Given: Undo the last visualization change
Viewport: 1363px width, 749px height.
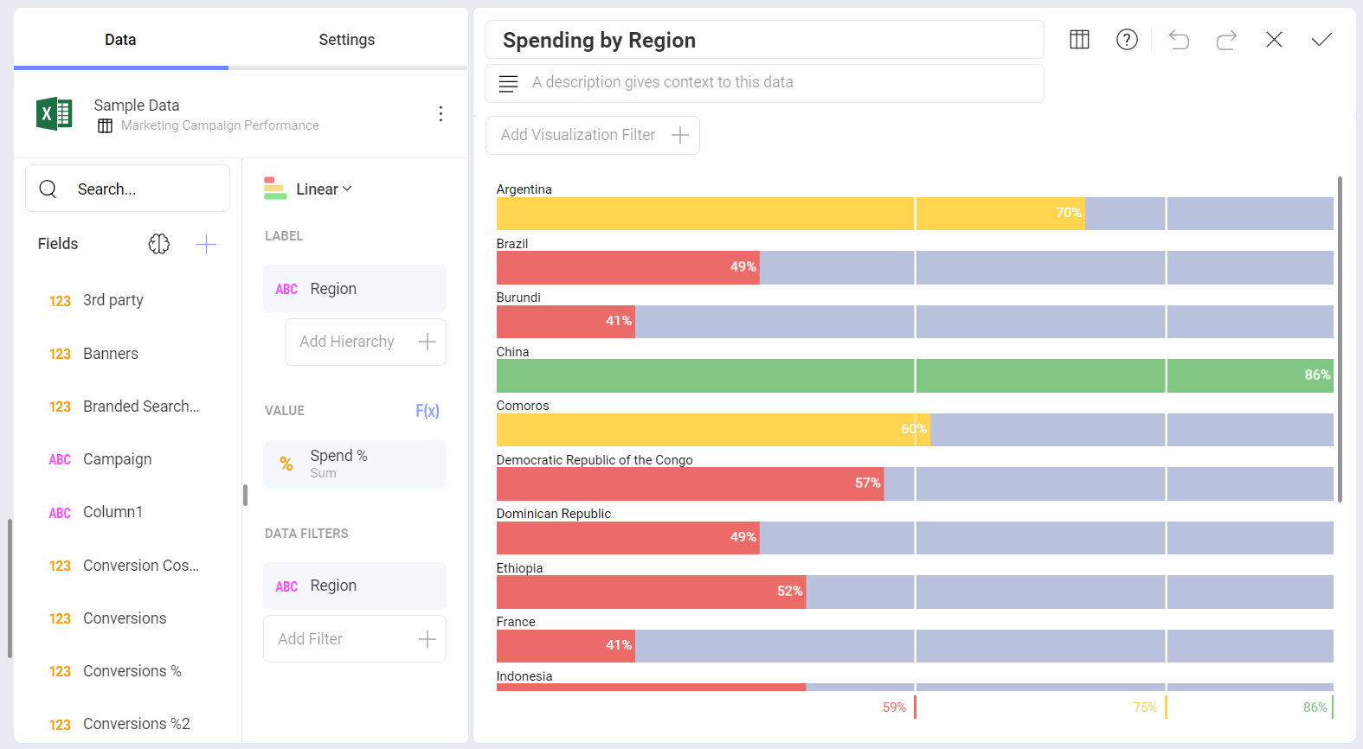Looking at the screenshot, I should click(1179, 39).
